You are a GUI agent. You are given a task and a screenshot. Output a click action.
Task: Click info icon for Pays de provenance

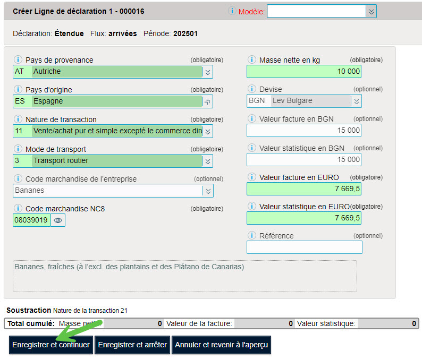coord(18,59)
